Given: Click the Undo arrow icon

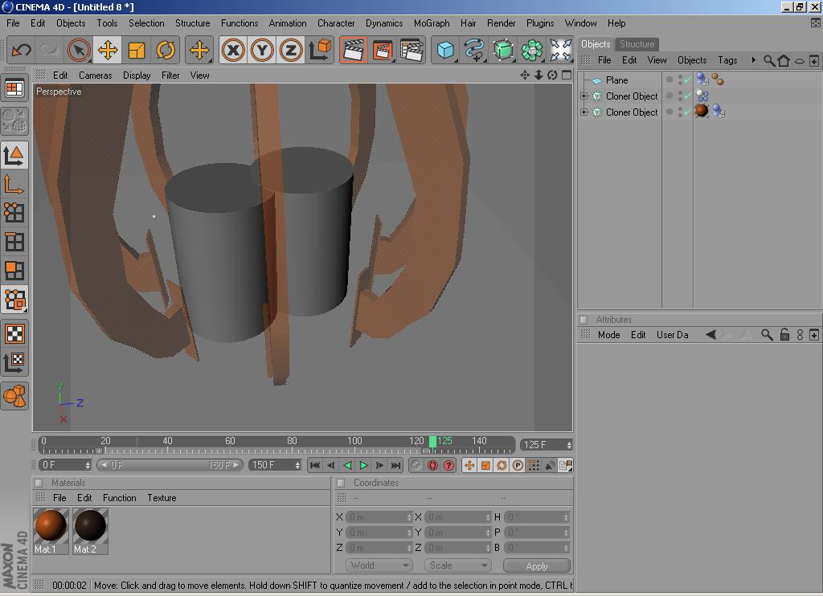Looking at the screenshot, I should [x=21, y=51].
